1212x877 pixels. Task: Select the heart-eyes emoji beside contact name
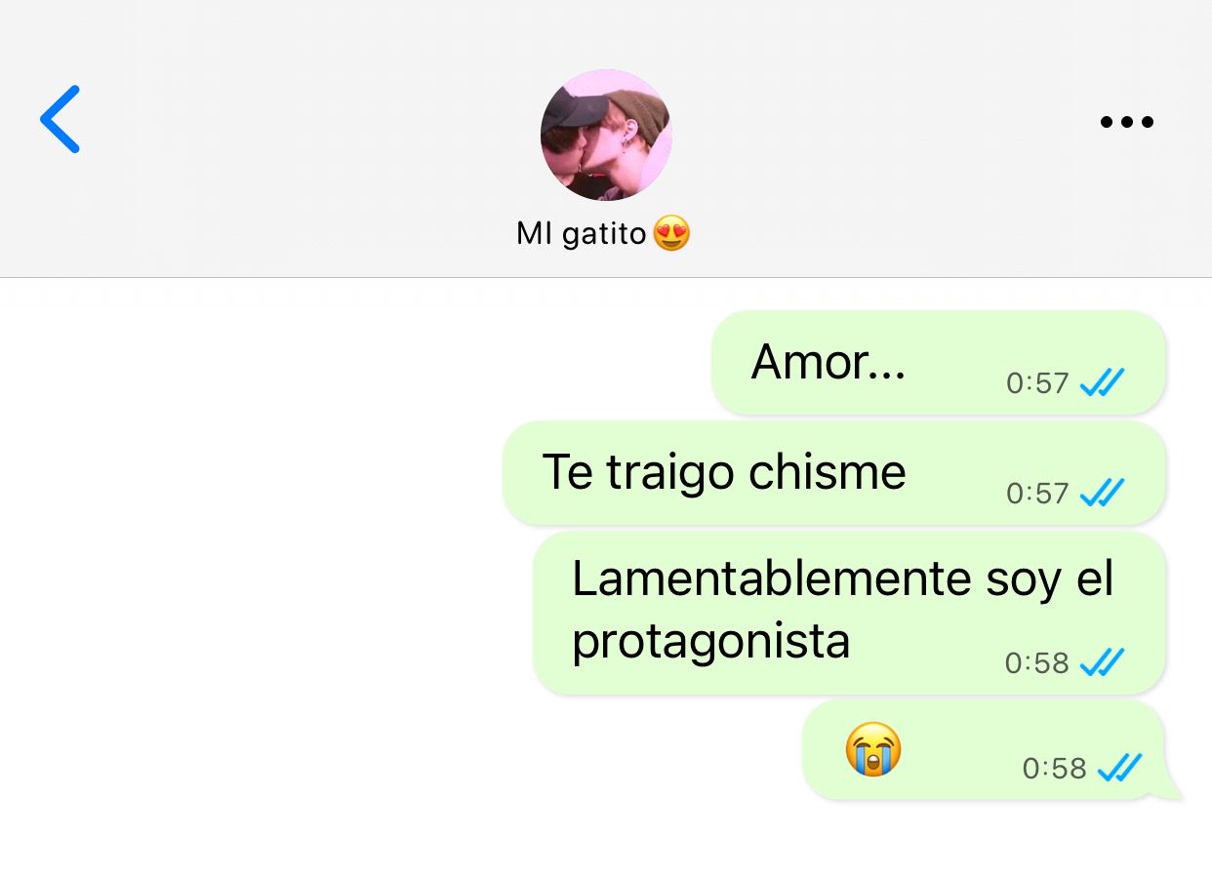671,234
